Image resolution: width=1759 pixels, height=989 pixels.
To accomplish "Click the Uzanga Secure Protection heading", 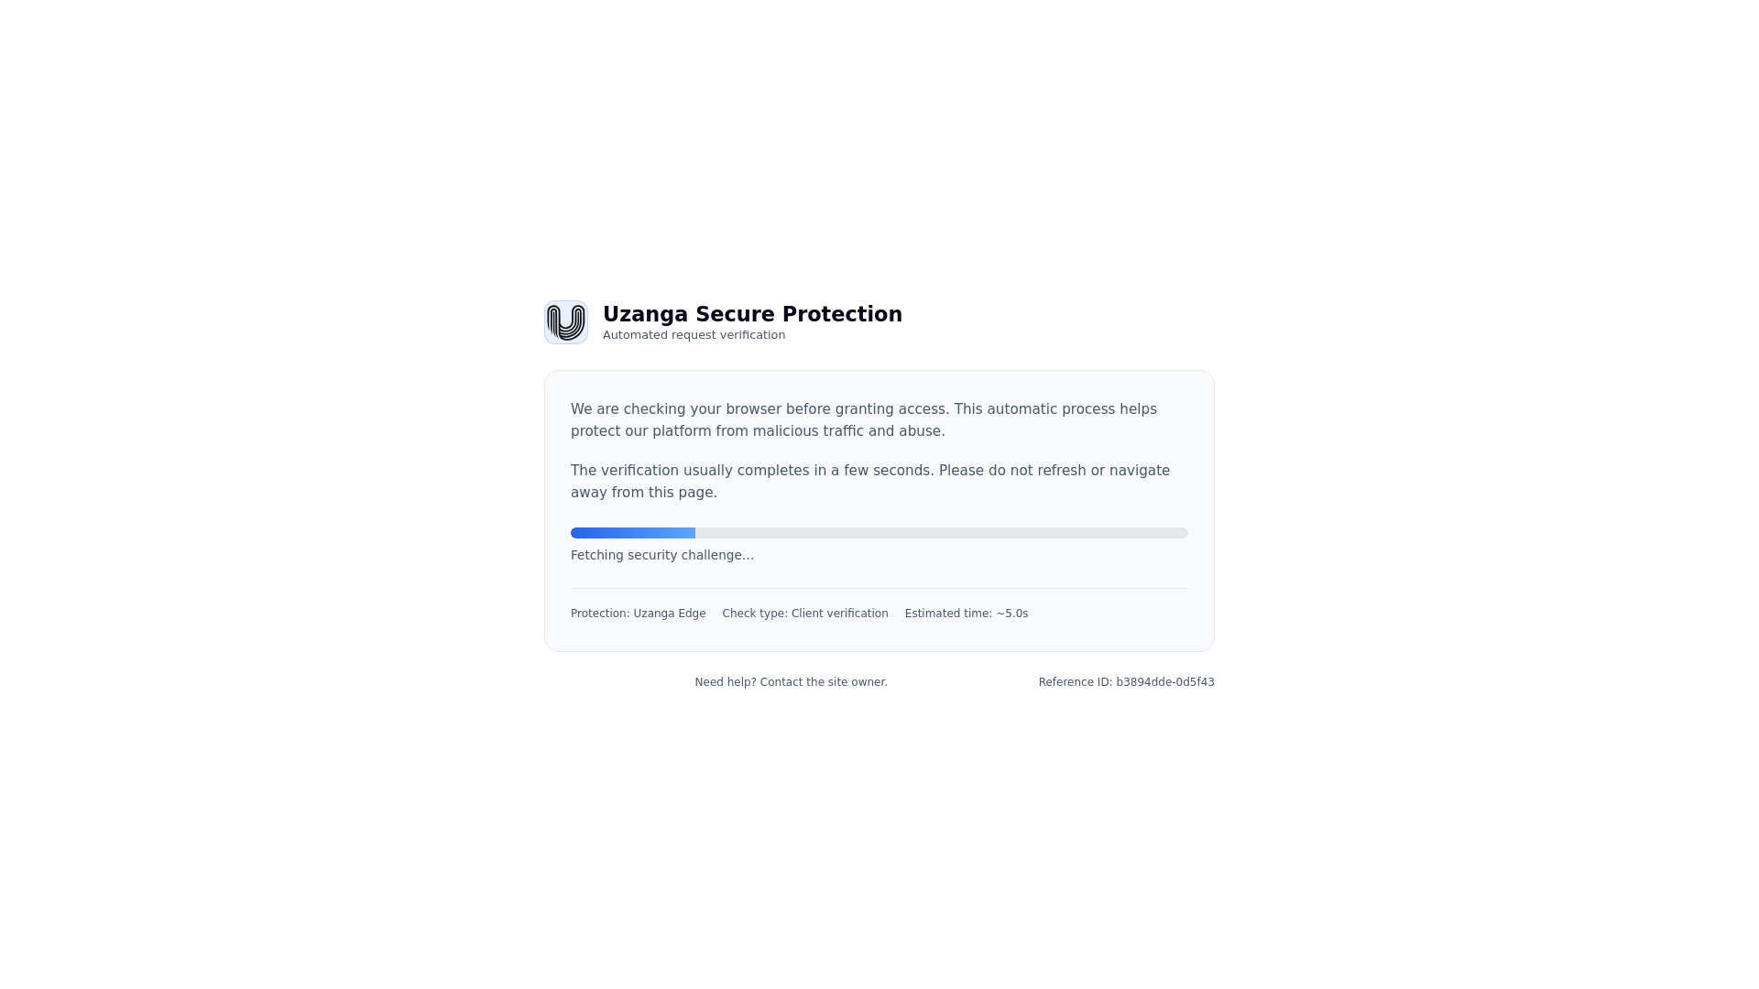I will tap(752, 314).
